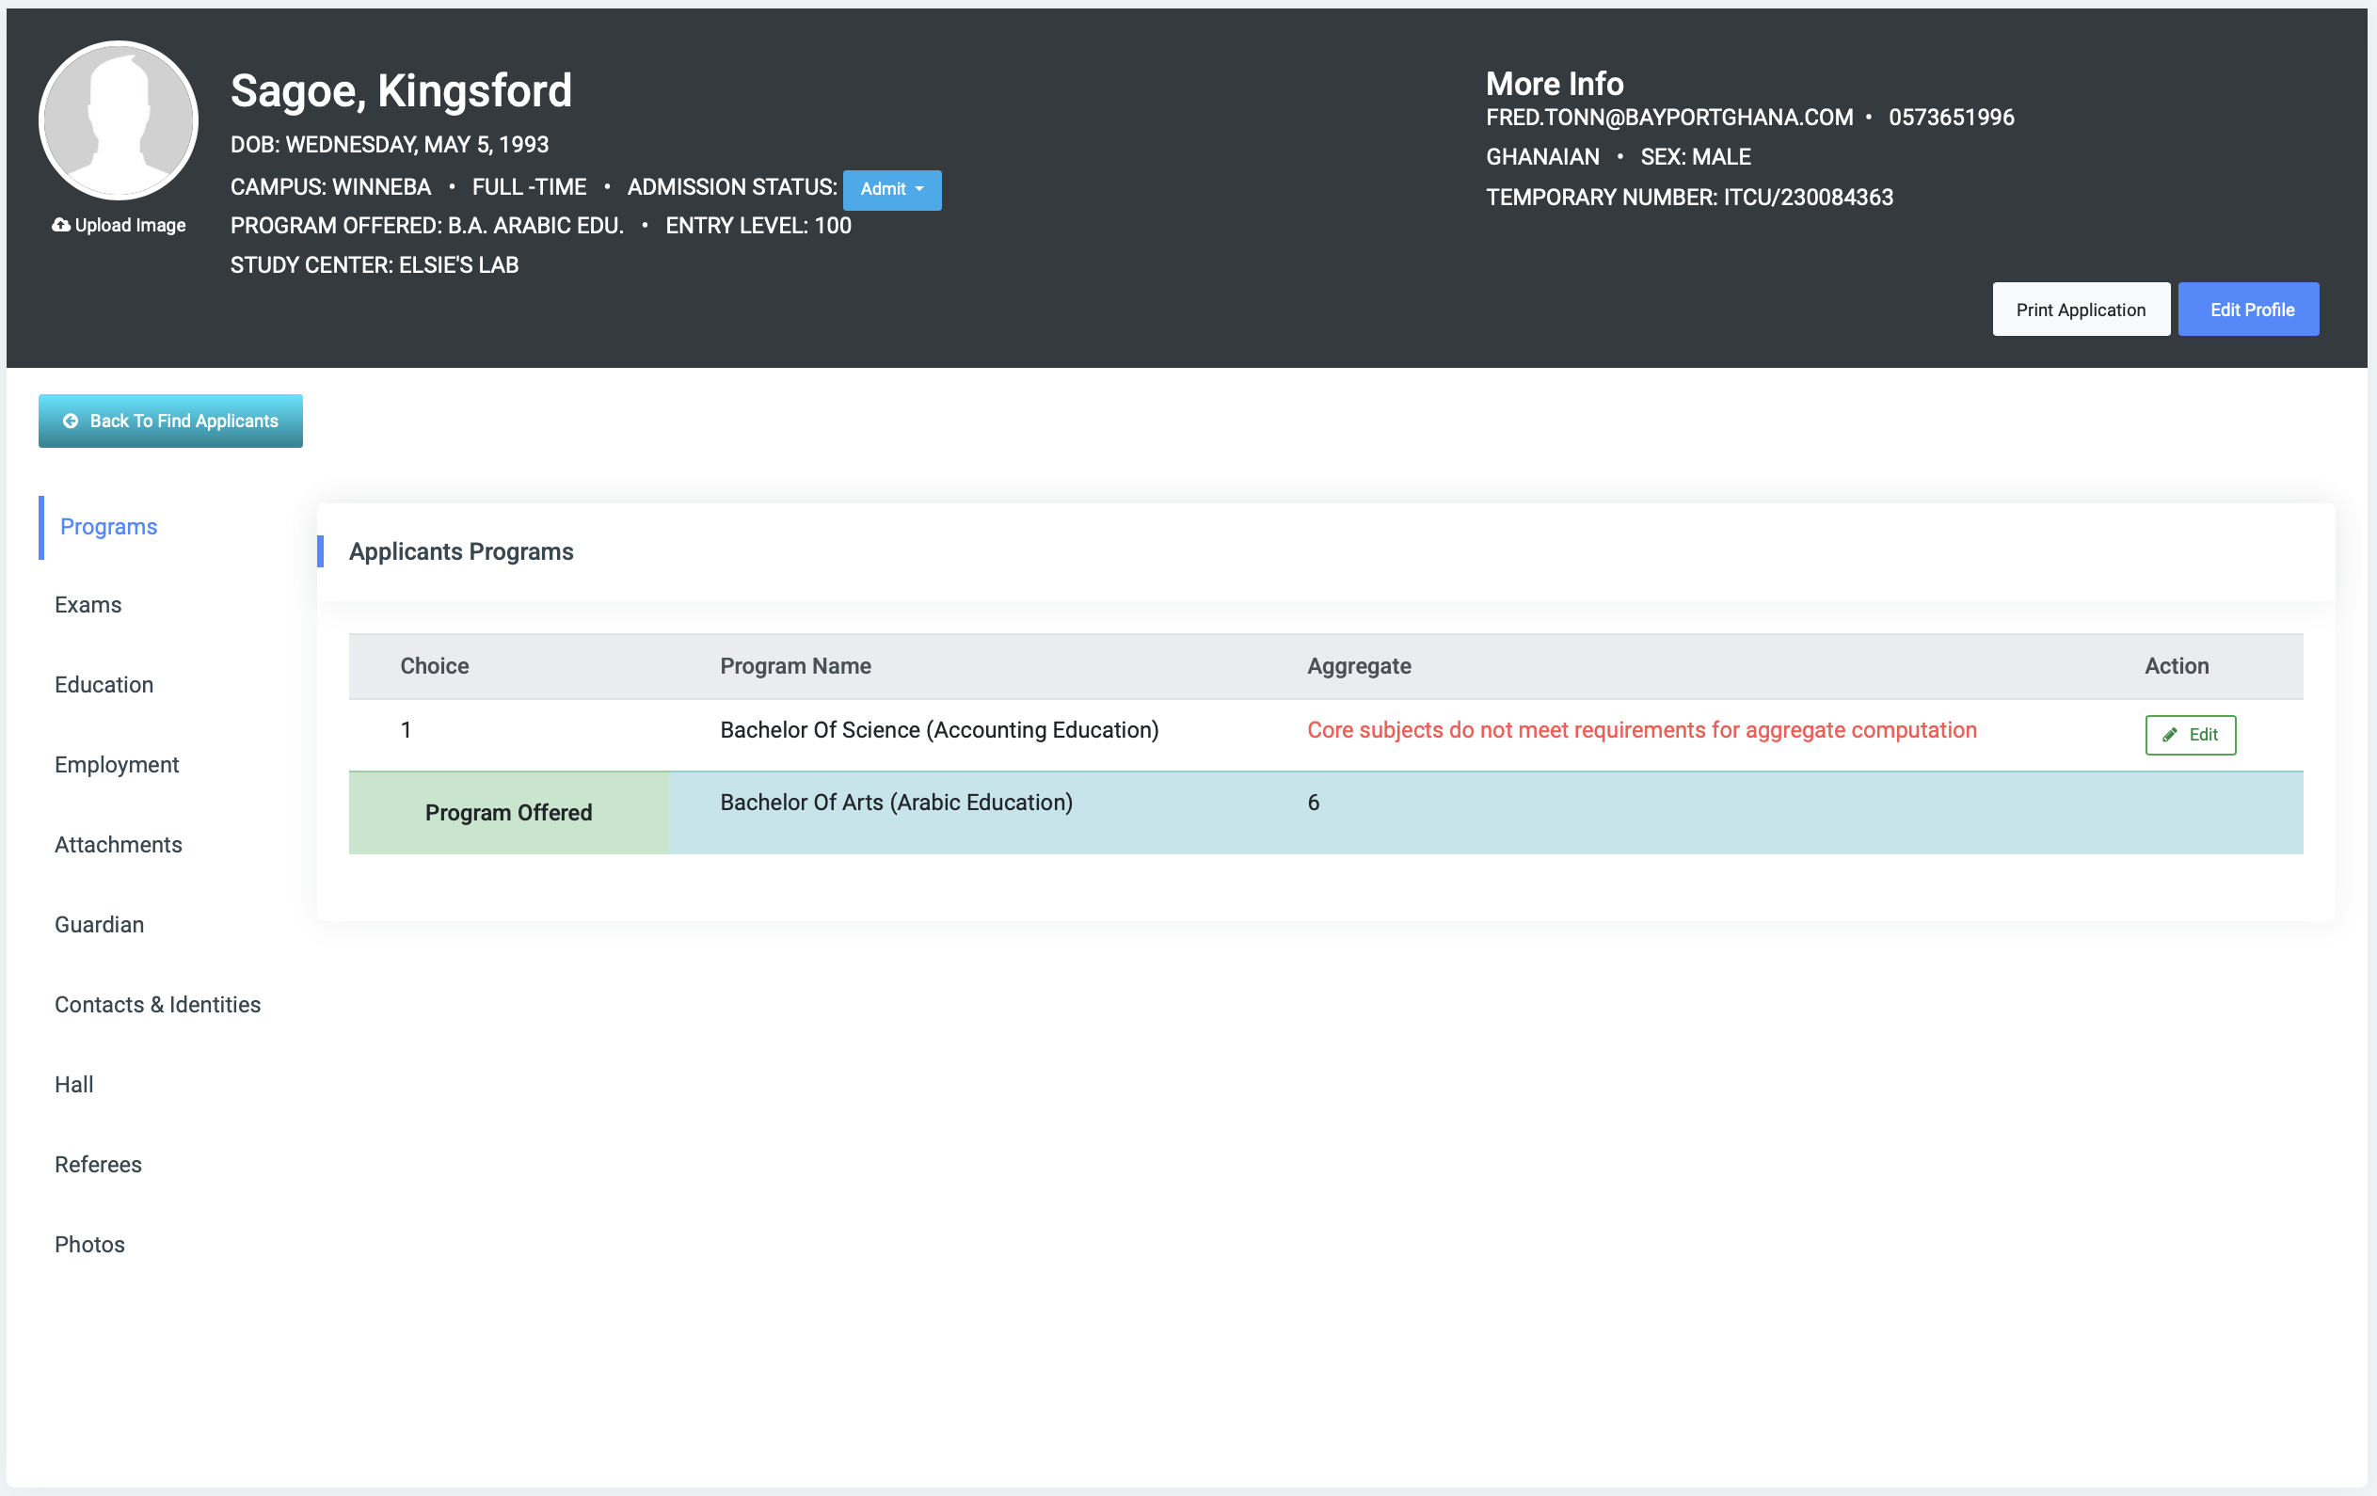
Task: Click the back arrow icon in Back To Find Applicants
Action: (70, 422)
